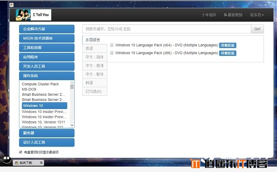Expand the 开发人员工具 category
The height and width of the screenshot is (172, 277).
(x=47, y=66)
